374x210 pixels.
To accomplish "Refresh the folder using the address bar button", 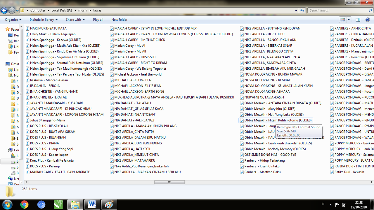I will (x=302, y=10).
